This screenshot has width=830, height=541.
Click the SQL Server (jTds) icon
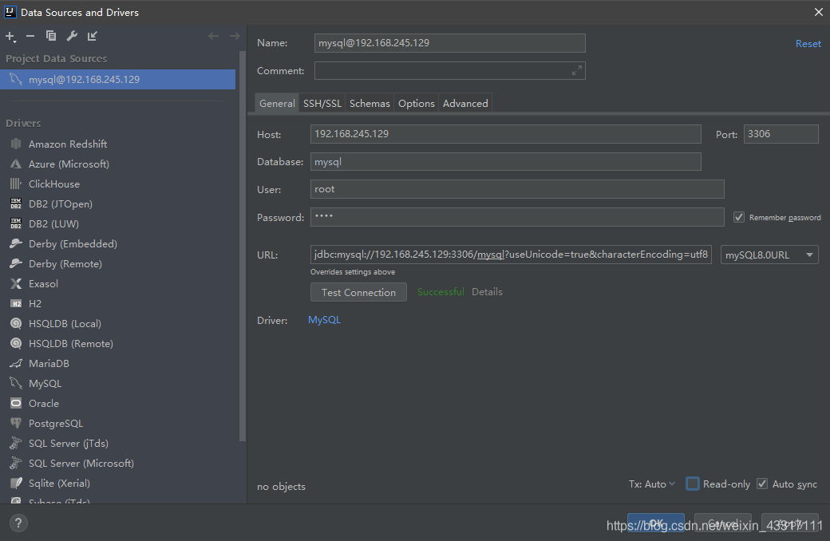(x=16, y=443)
